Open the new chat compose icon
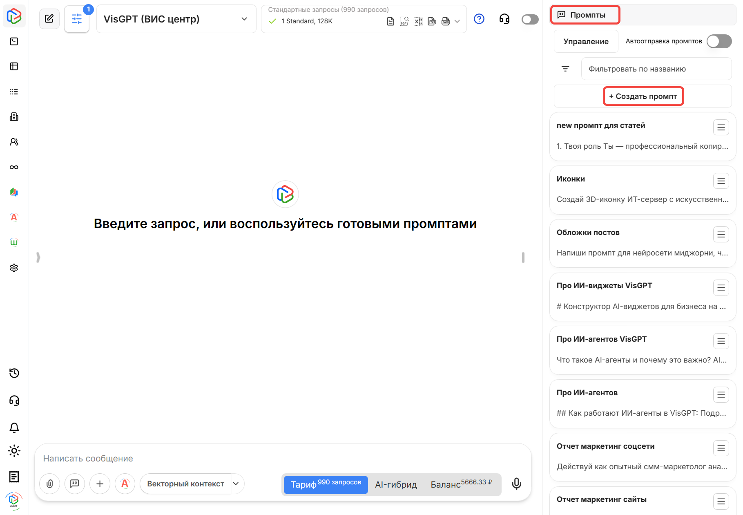 (x=49, y=18)
